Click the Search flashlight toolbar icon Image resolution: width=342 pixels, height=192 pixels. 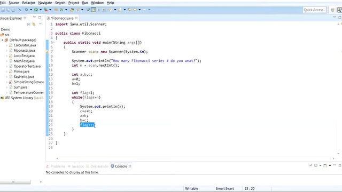(77, 10)
